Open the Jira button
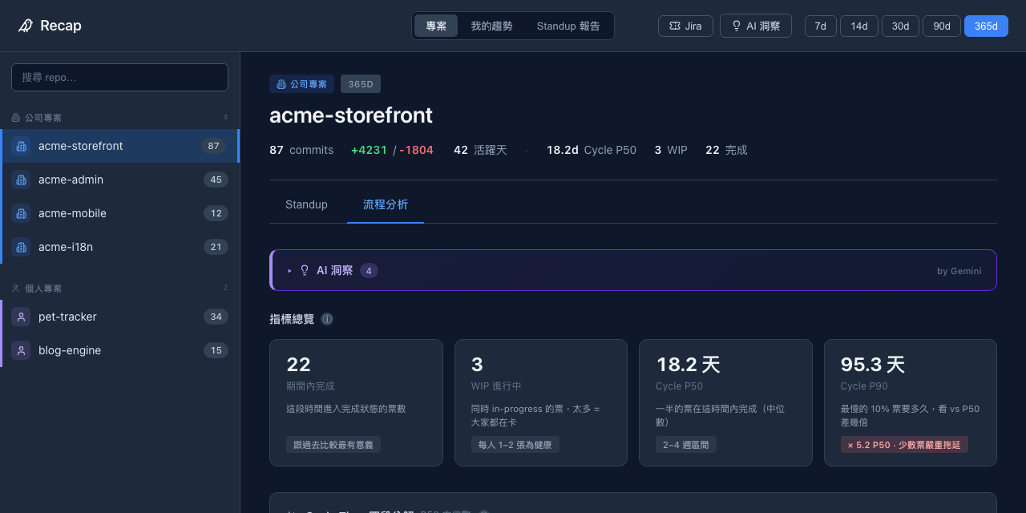This screenshot has width=1026, height=513. click(x=685, y=26)
